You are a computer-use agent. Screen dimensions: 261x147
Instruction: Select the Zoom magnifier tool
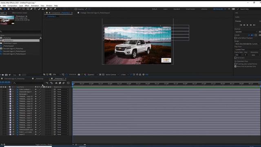(12, 9)
